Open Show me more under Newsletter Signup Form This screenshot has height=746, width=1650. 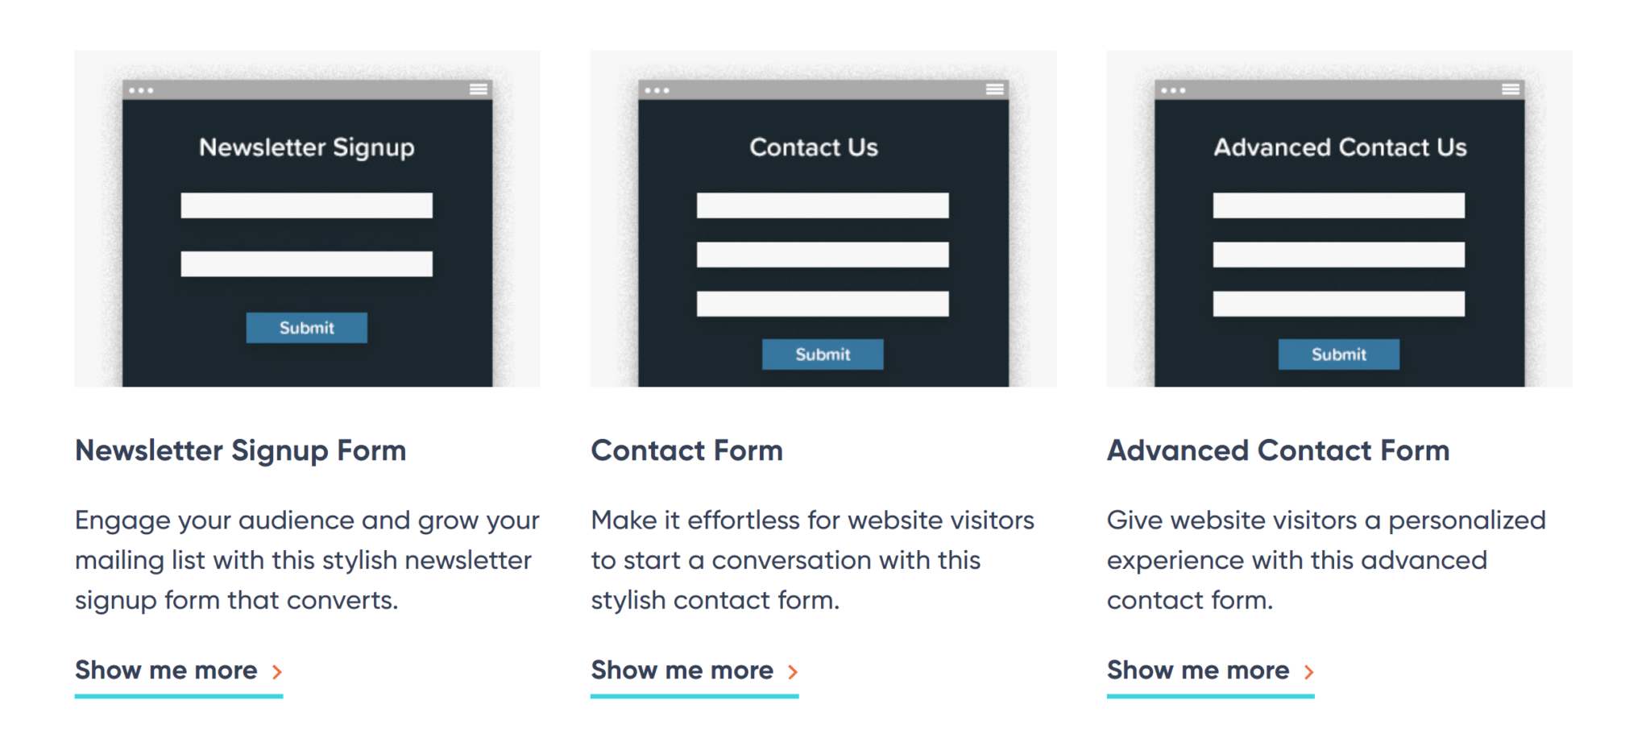[166, 671]
